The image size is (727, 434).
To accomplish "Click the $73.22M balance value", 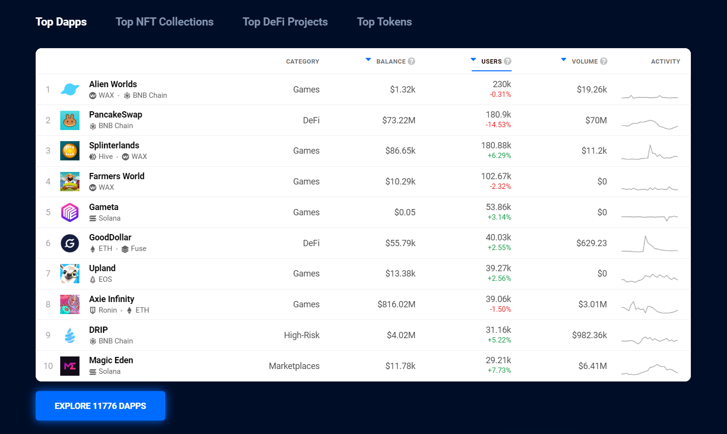I will [399, 120].
